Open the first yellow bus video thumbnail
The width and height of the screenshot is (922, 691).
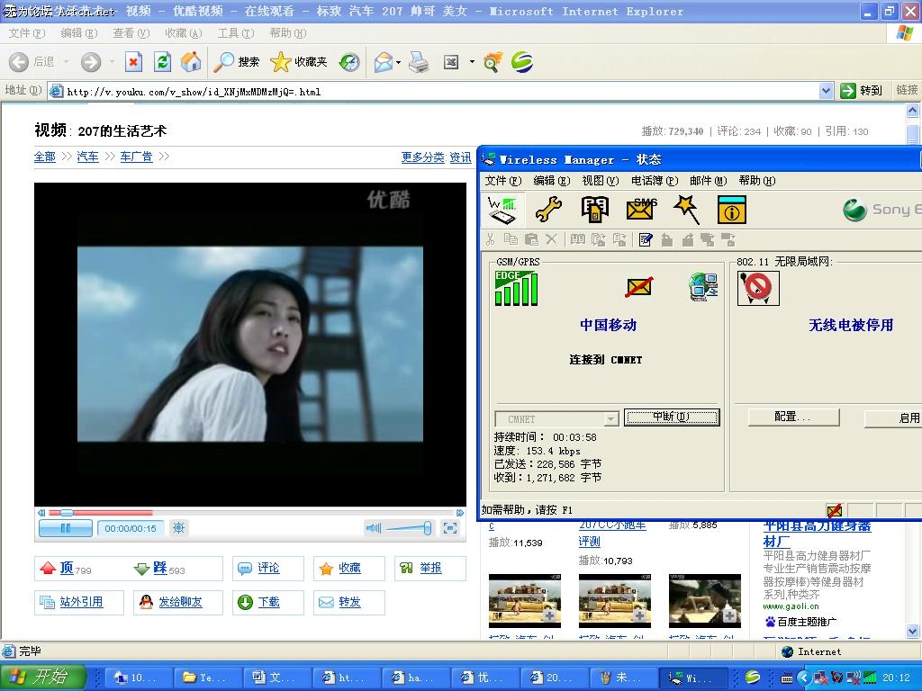[525, 600]
